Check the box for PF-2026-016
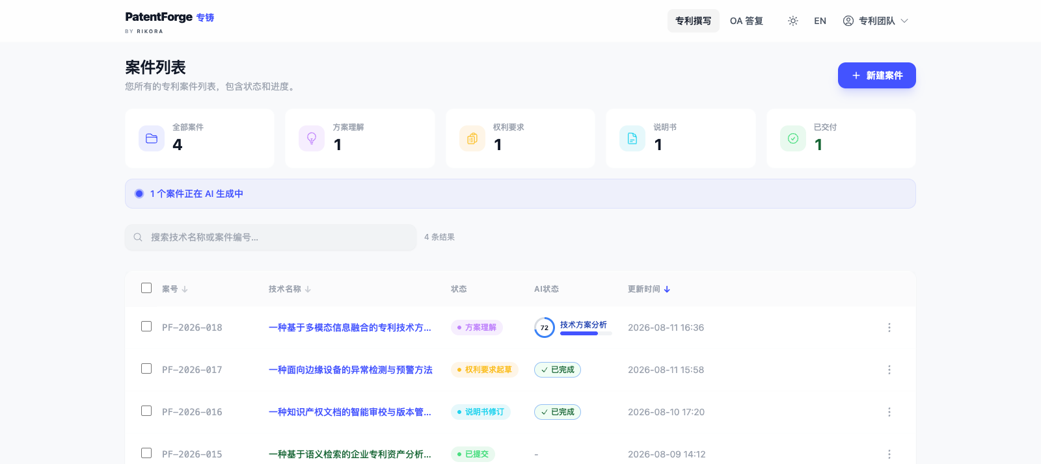The height and width of the screenshot is (464, 1041). click(x=146, y=411)
